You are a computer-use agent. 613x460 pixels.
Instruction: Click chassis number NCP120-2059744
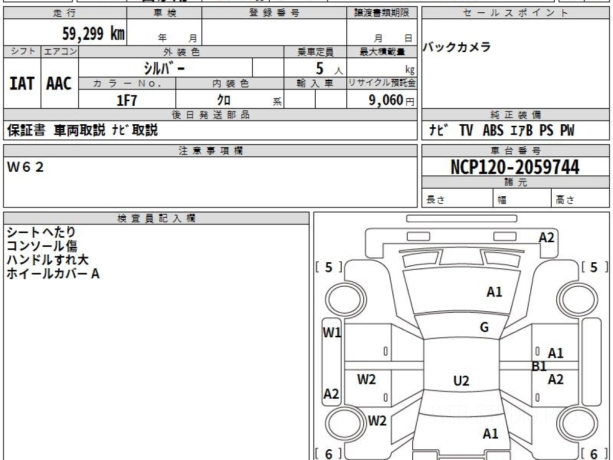(x=515, y=167)
